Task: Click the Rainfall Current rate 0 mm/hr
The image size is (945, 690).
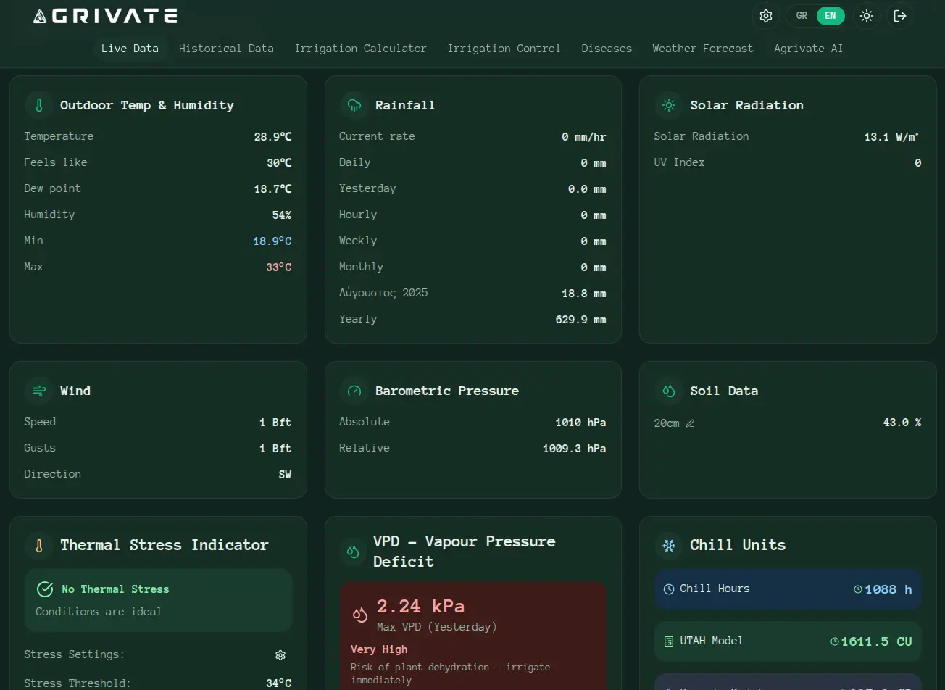Action: pyautogui.click(x=584, y=137)
